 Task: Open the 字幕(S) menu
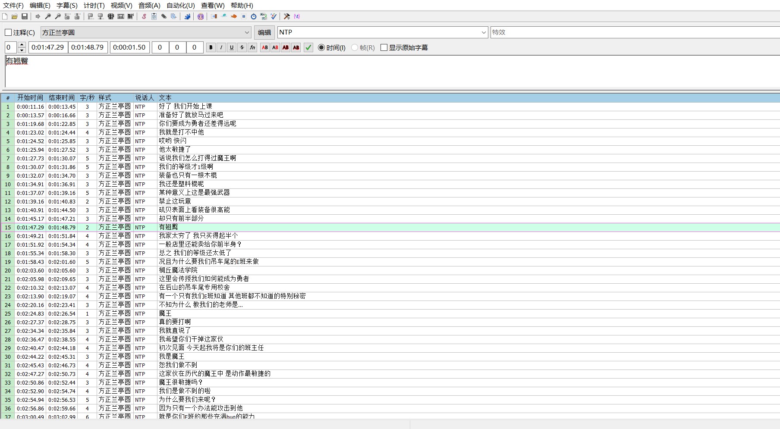click(67, 6)
